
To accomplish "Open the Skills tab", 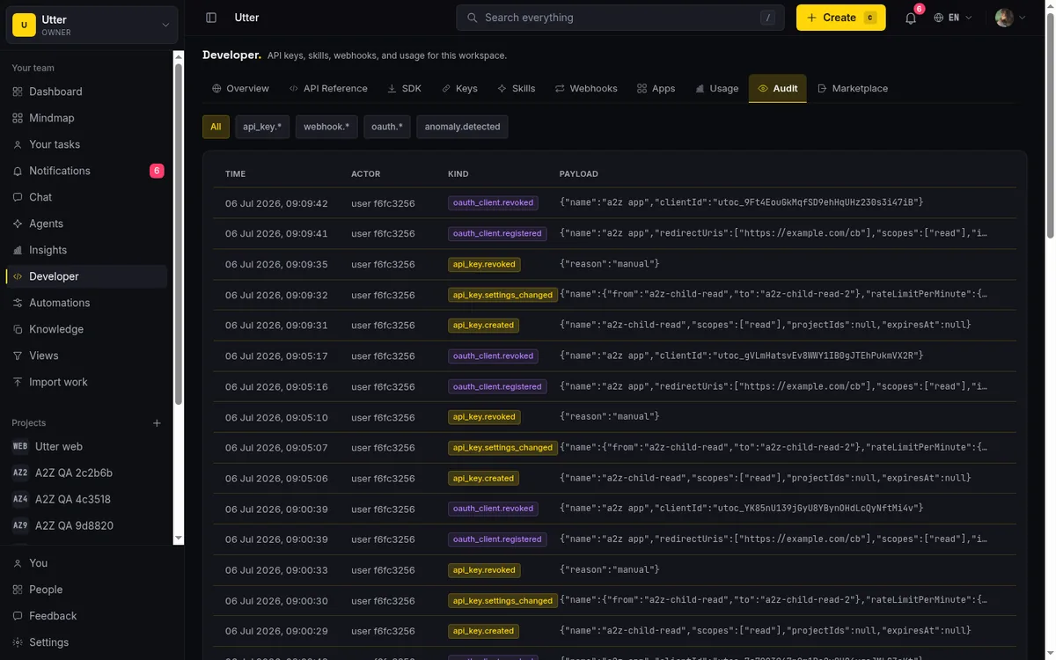I will 516,88.
